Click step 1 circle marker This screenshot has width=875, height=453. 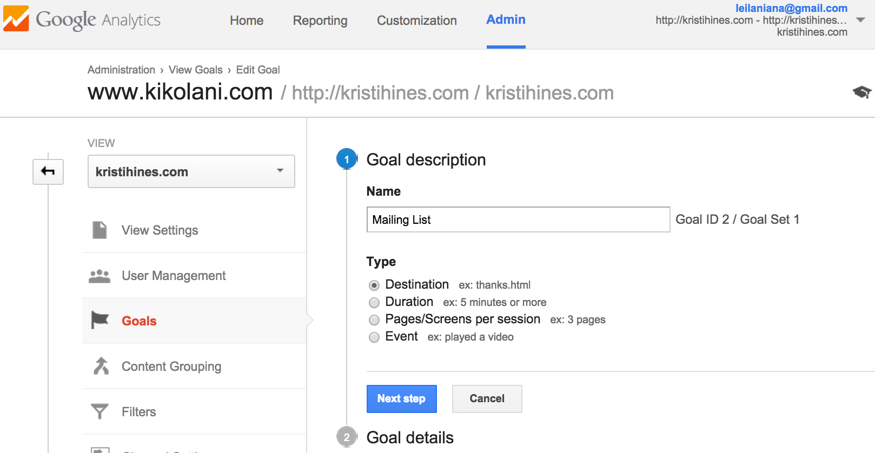click(x=347, y=159)
